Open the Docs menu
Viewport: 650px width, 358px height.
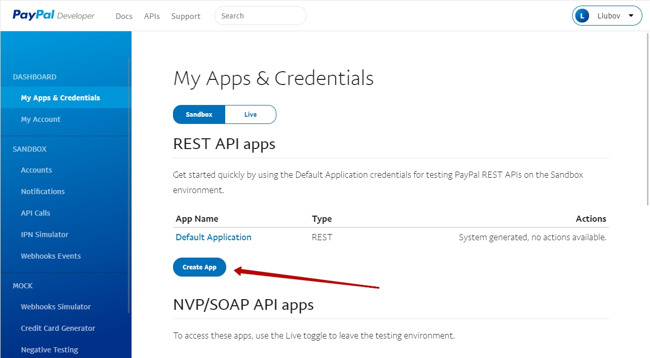(124, 16)
